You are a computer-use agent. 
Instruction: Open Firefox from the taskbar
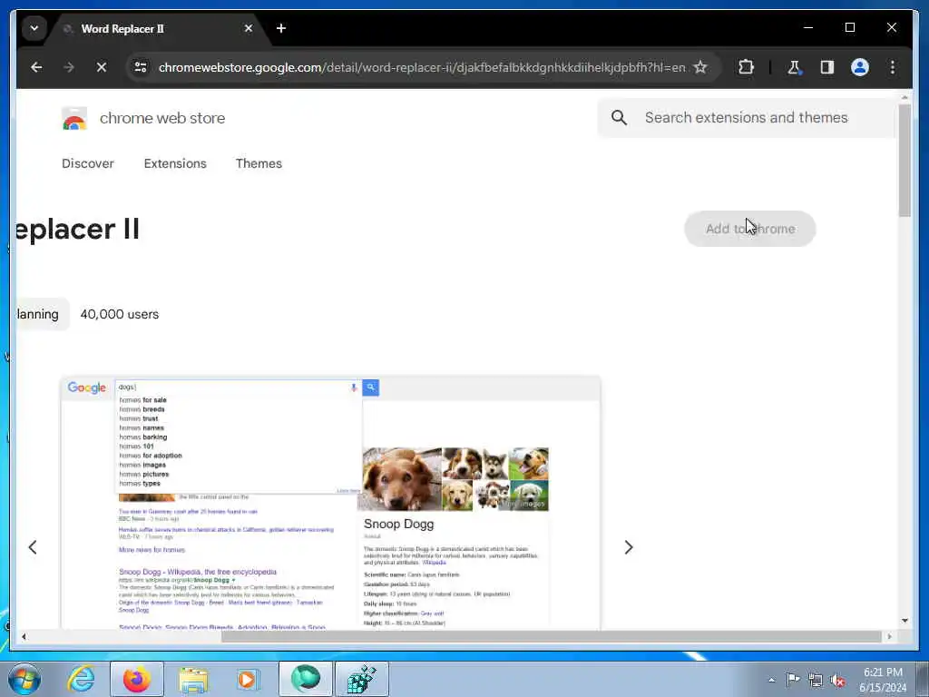coord(137,679)
